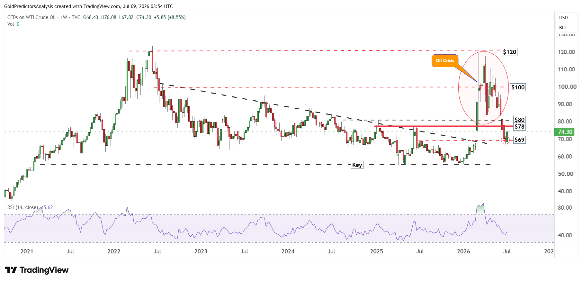Image resolution: width=583 pixels, height=282 pixels.
Task: Click the TradingView logo at the bottom
Action: coord(37,270)
